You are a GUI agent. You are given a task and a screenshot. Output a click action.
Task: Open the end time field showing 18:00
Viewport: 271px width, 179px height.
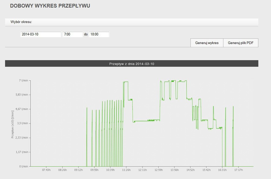(99, 34)
